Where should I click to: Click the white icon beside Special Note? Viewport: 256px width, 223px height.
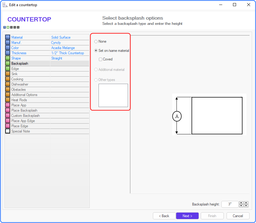tap(7, 131)
